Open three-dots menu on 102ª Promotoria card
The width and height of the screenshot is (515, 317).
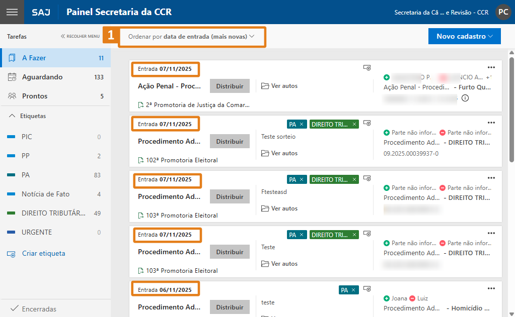(491, 123)
